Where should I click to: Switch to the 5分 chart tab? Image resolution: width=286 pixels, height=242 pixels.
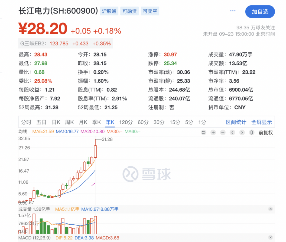pos(189,122)
